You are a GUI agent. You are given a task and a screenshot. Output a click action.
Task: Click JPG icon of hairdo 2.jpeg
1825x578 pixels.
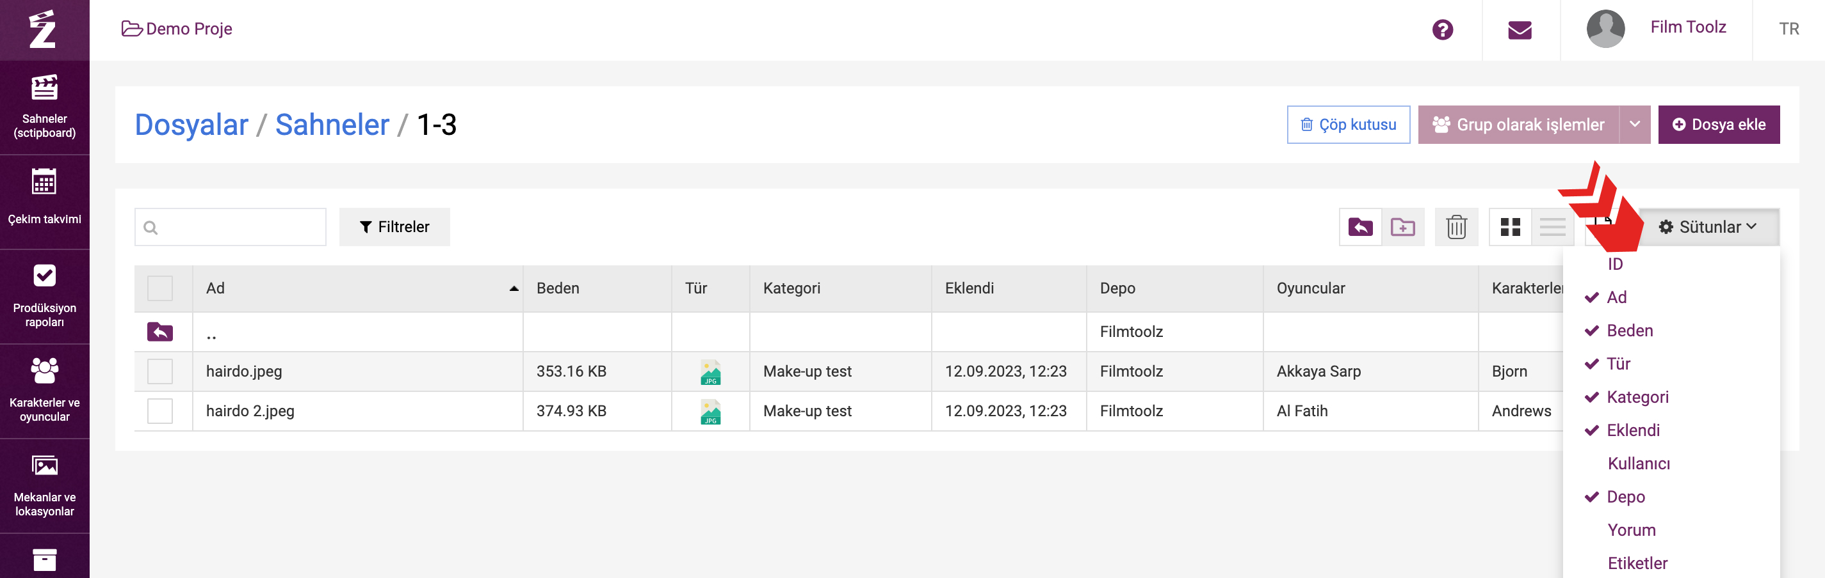pos(710,412)
